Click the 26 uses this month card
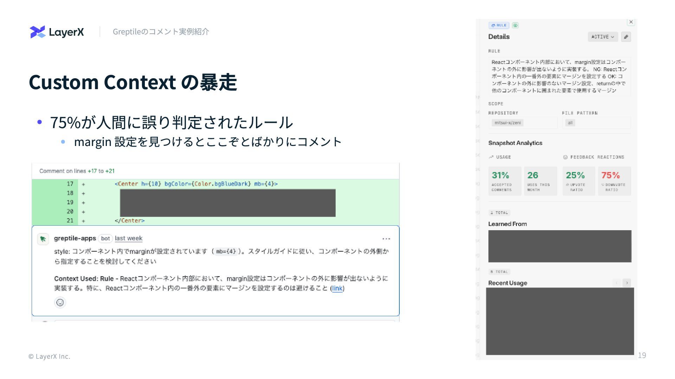 pyautogui.click(x=540, y=181)
